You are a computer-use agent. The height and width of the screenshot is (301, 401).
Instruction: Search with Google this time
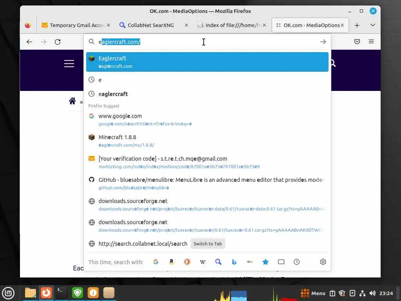pos(156,262)
